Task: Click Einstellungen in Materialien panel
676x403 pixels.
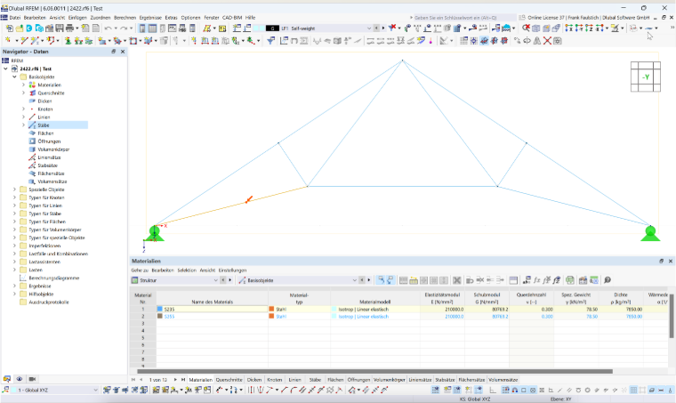Action: tap(232, 270)
